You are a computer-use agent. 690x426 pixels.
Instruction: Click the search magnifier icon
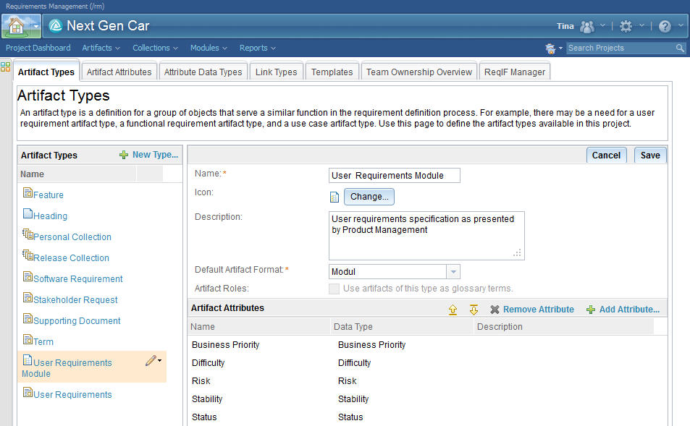(x=680, y=48)
